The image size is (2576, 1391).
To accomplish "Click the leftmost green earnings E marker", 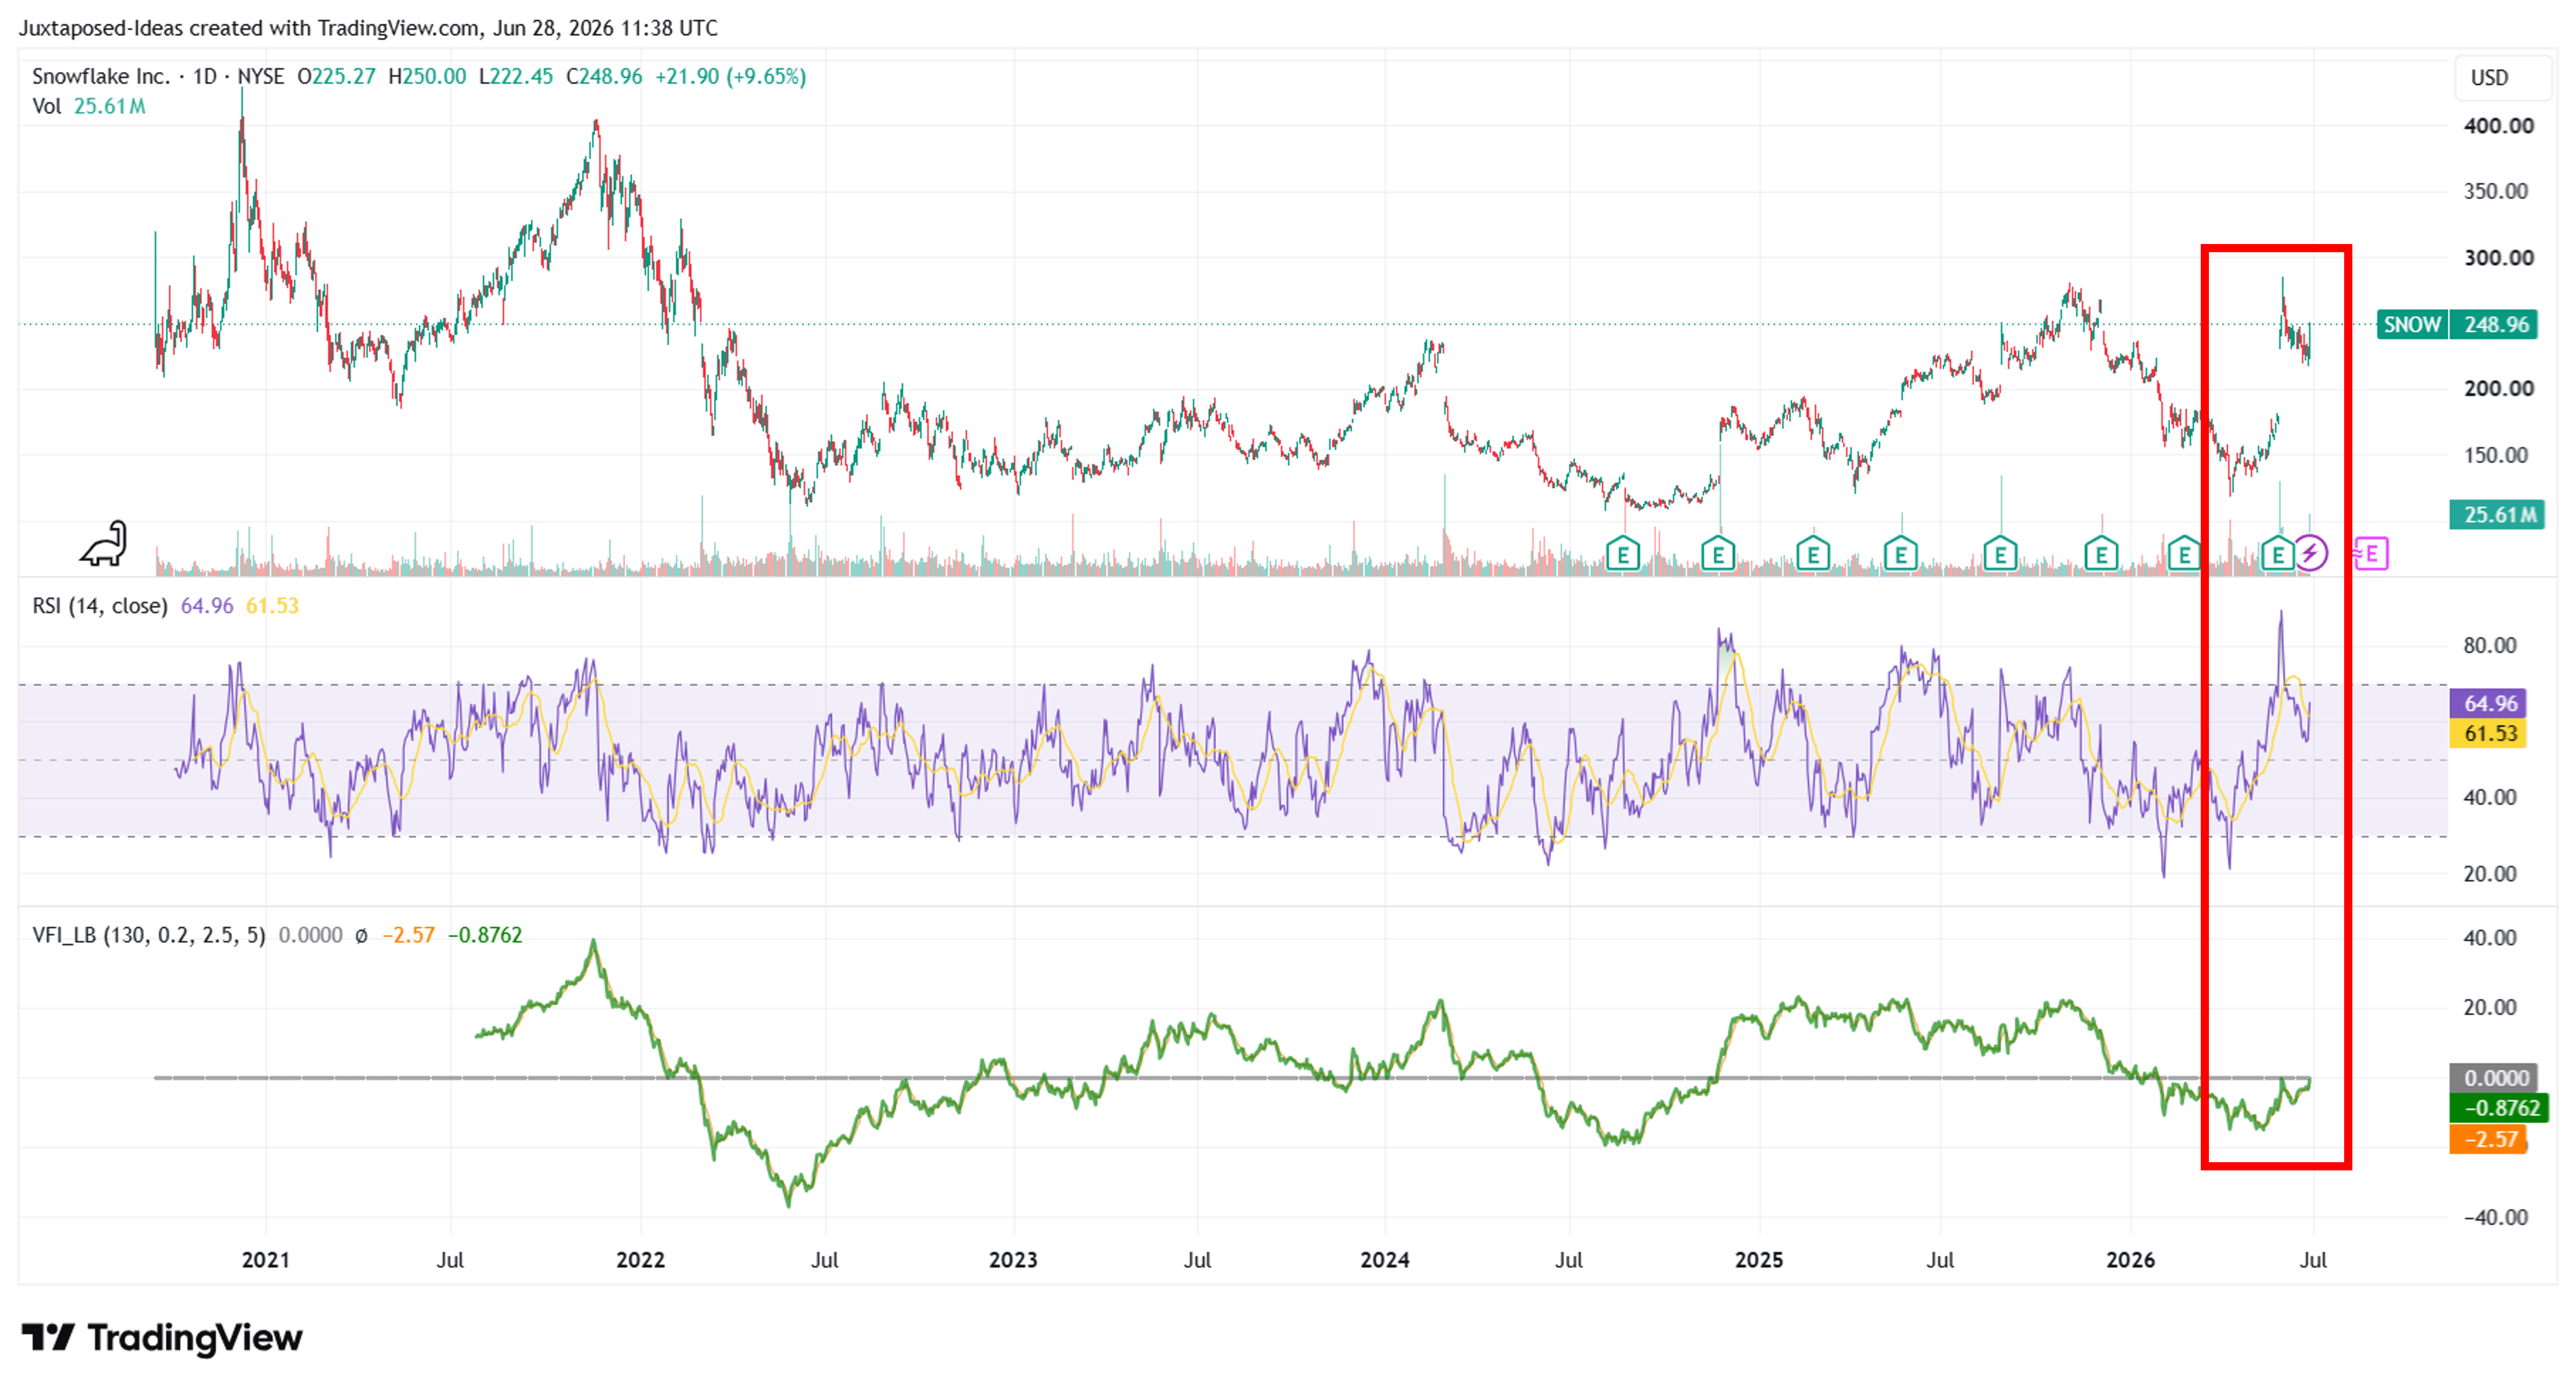I will tap(1622, 552).
